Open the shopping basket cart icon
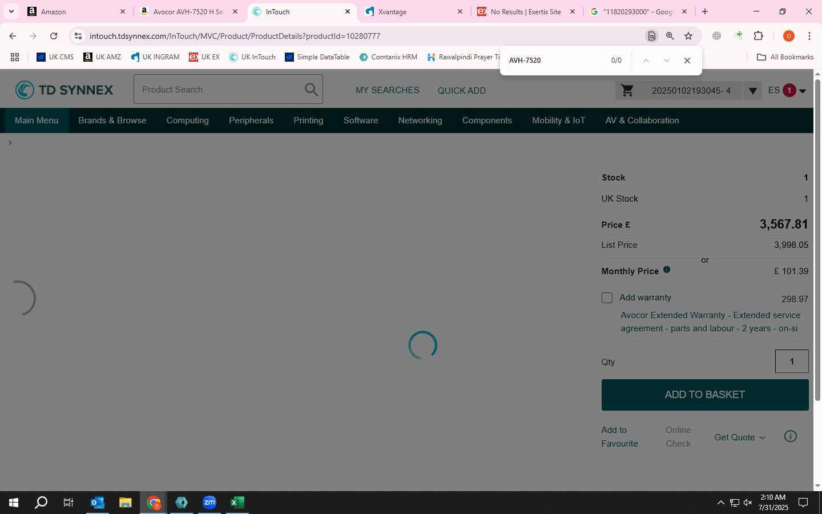This screenshot has width=822, height=514. 627,90
